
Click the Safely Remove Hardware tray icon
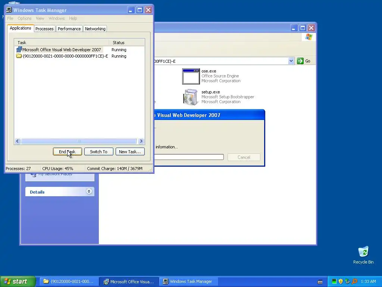347,281
